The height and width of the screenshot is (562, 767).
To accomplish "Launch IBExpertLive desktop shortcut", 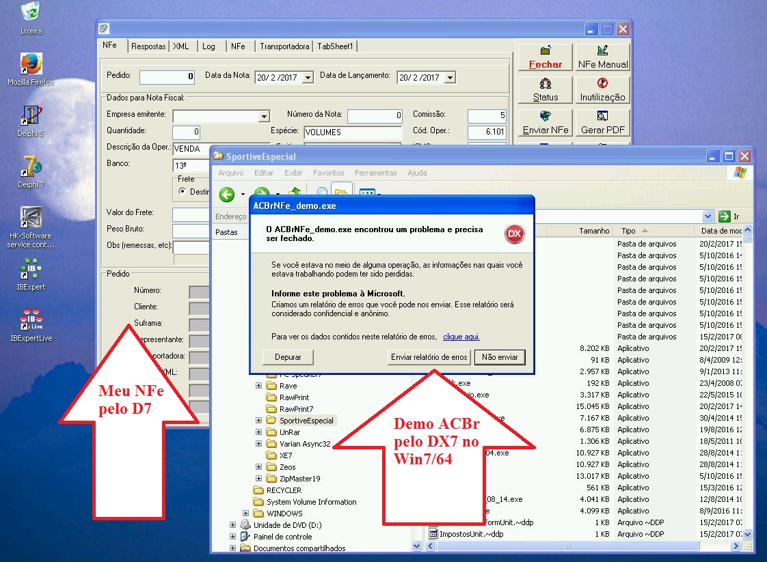I will click(31, 325).
